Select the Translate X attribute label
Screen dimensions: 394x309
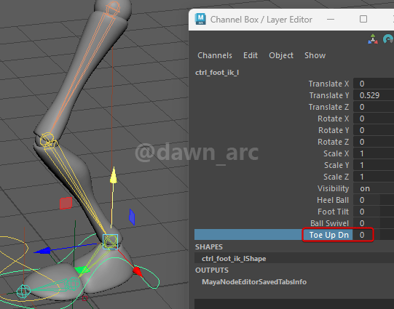point(328,84)
